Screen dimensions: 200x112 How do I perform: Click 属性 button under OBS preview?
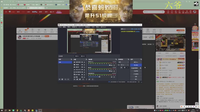[77, 56]
